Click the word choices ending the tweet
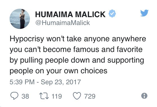Image resolution: width=157 pixels, height=107 pixels. [94, 71]
